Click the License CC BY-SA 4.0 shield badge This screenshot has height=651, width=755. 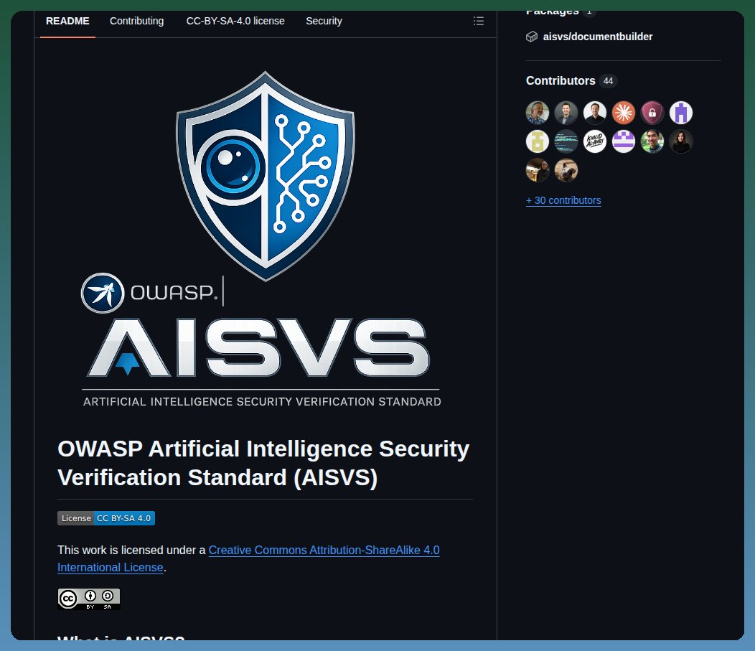coord(106,518)
